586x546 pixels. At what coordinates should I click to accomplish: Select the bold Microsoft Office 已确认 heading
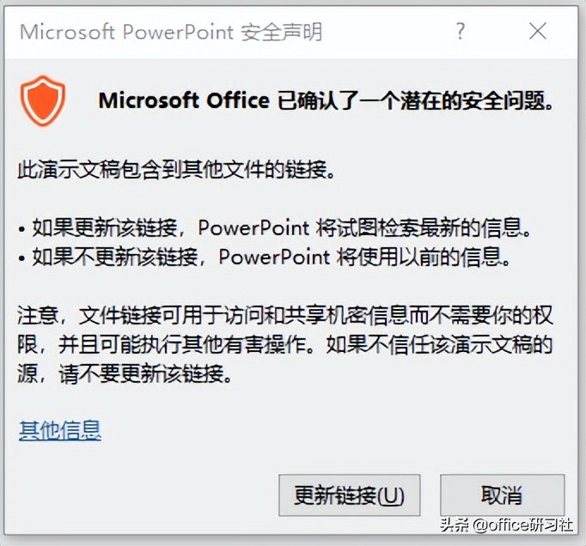click(x=326, y=100)
